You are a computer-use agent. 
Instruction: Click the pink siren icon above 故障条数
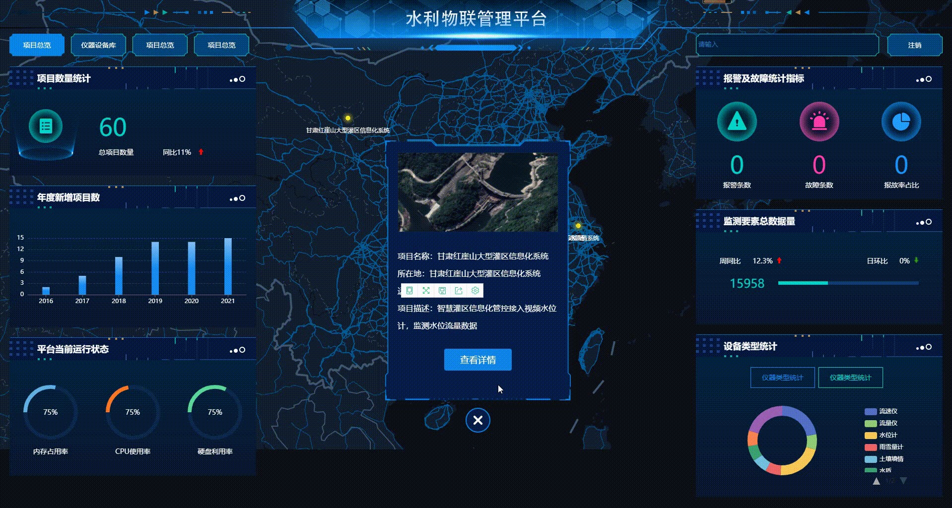[x=819, y=122]
